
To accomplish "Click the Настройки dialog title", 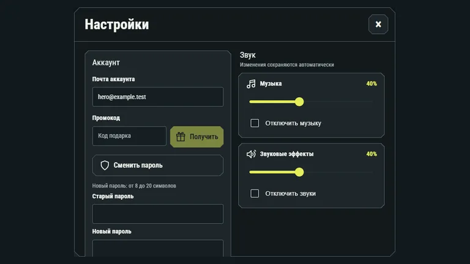I will [x=117, y=24].
